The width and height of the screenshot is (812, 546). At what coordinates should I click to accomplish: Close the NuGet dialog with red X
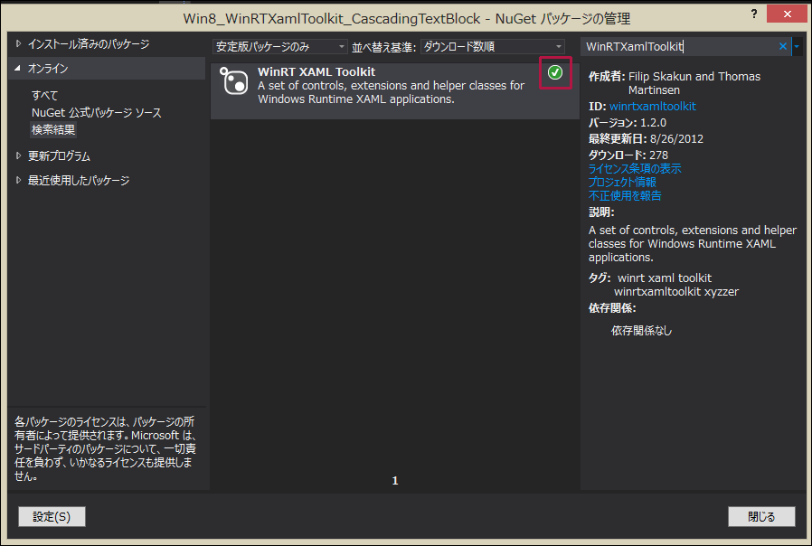point(788,14)
